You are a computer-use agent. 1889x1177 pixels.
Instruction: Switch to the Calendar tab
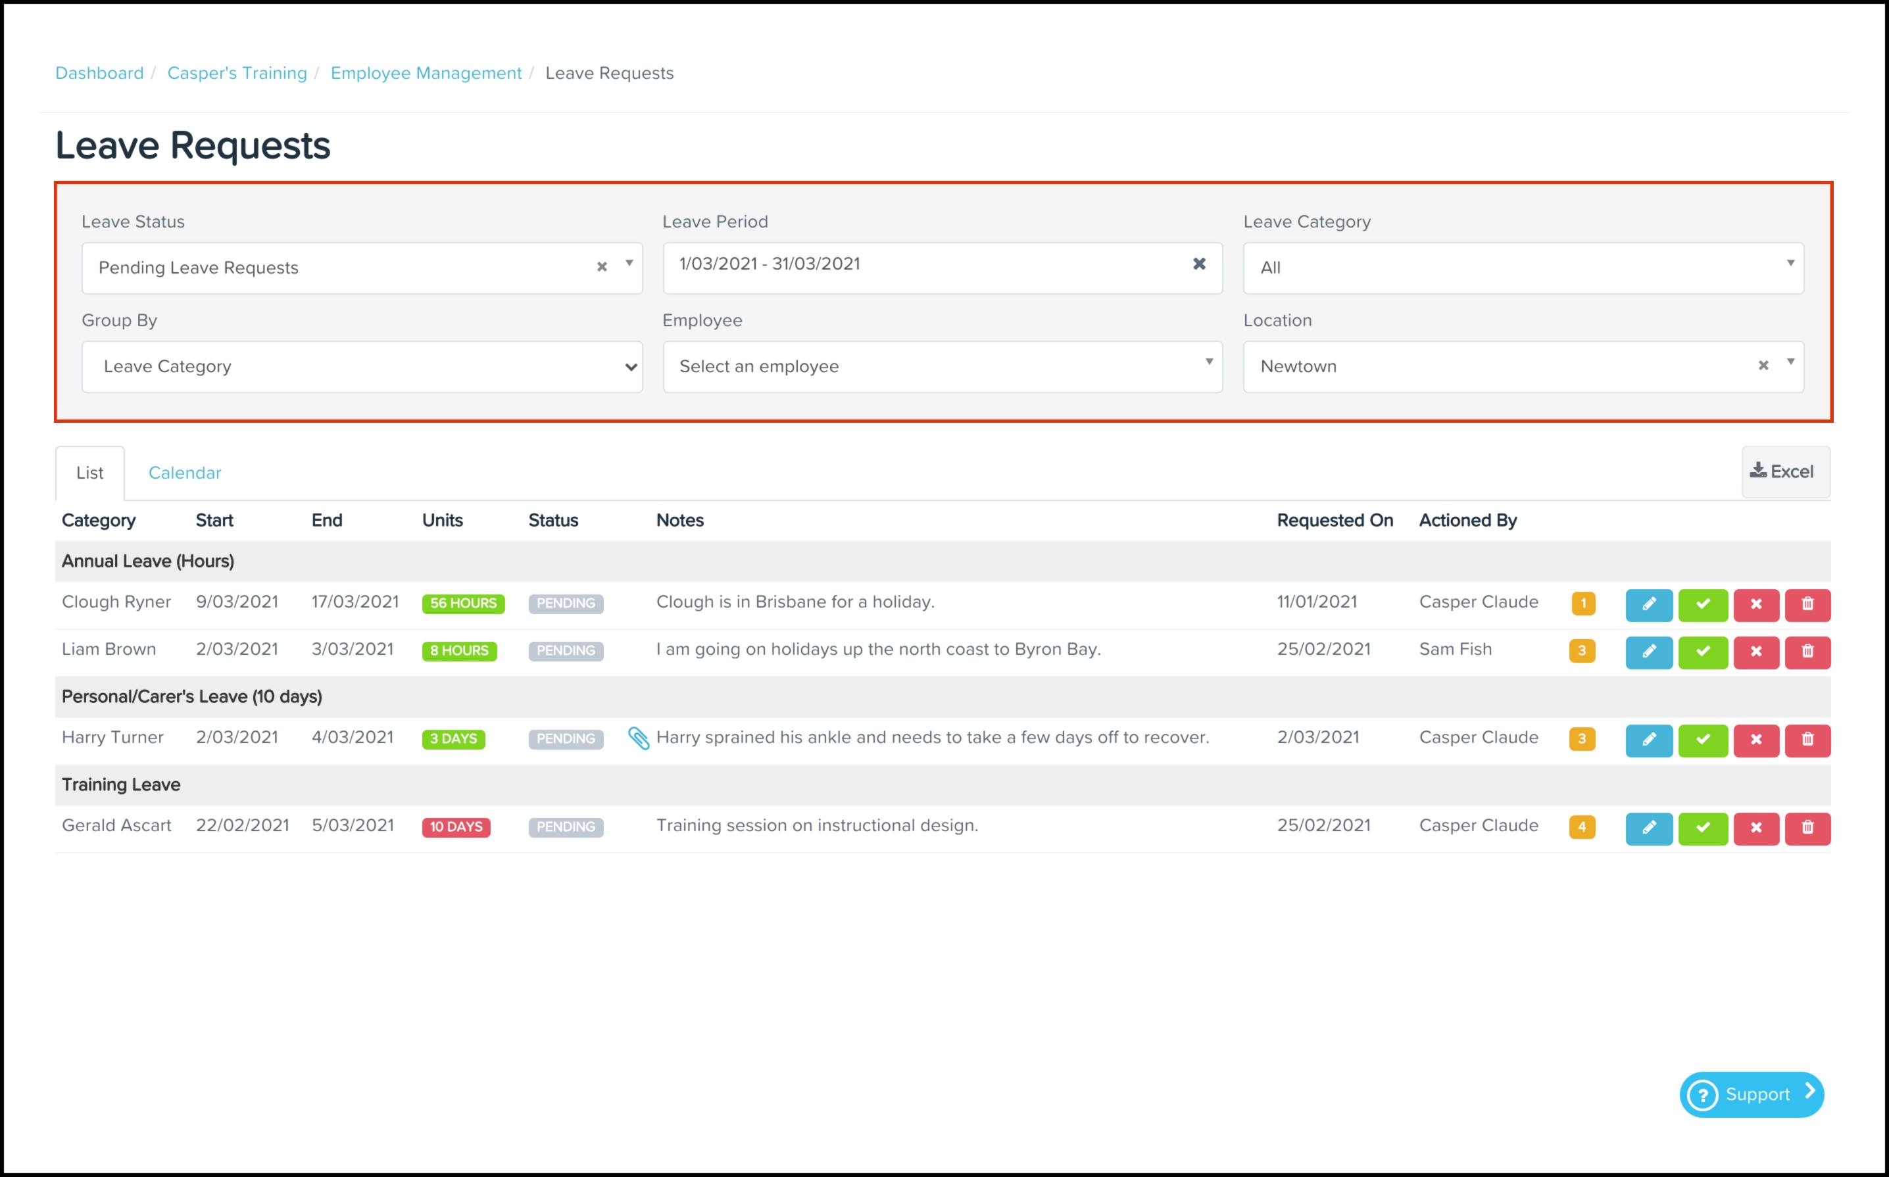(185, 473)
